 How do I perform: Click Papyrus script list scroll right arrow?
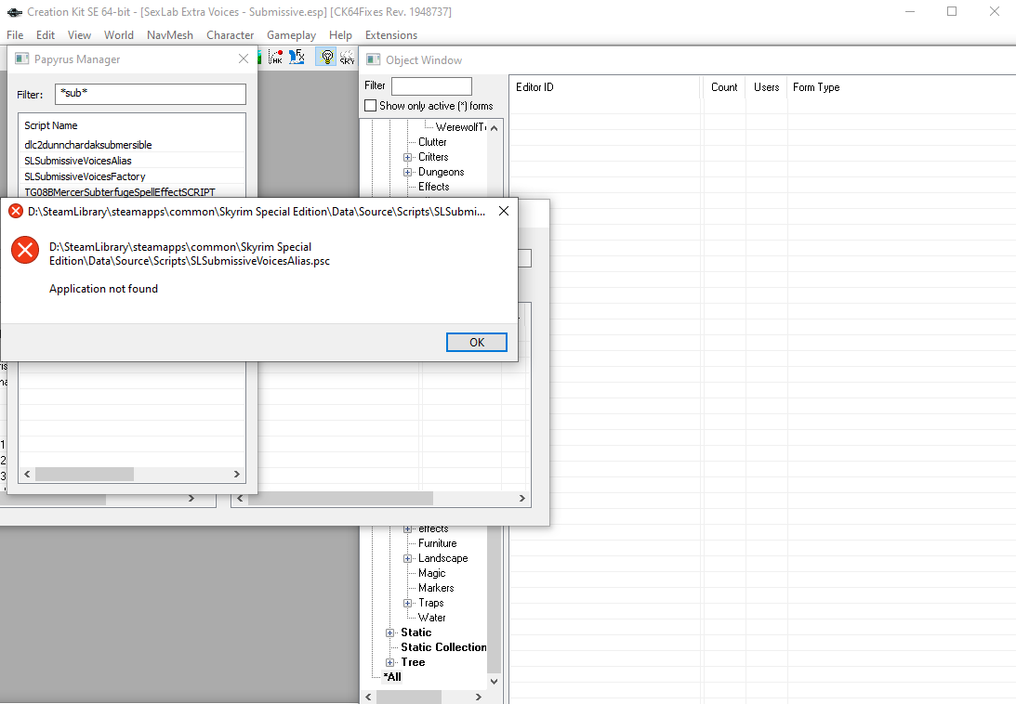[236, 474]
